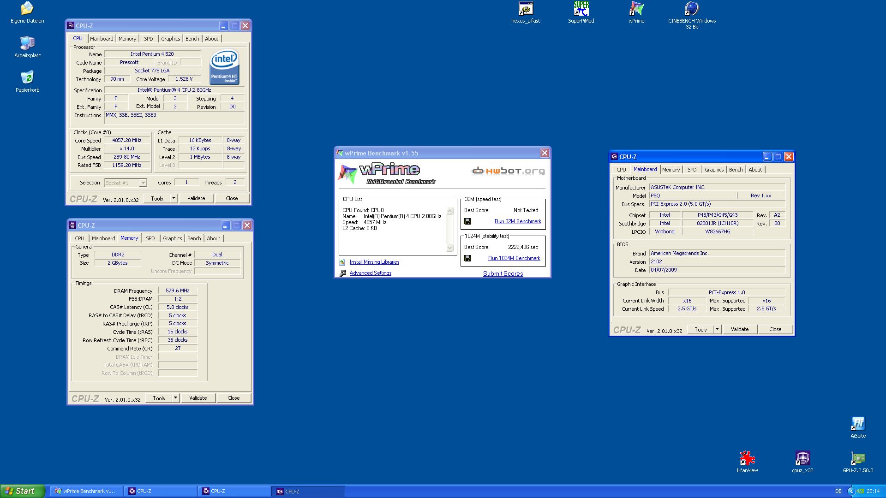Click the Core Voltage 1.528 V value
886x498 pixels.
click(x=184, y=79)
